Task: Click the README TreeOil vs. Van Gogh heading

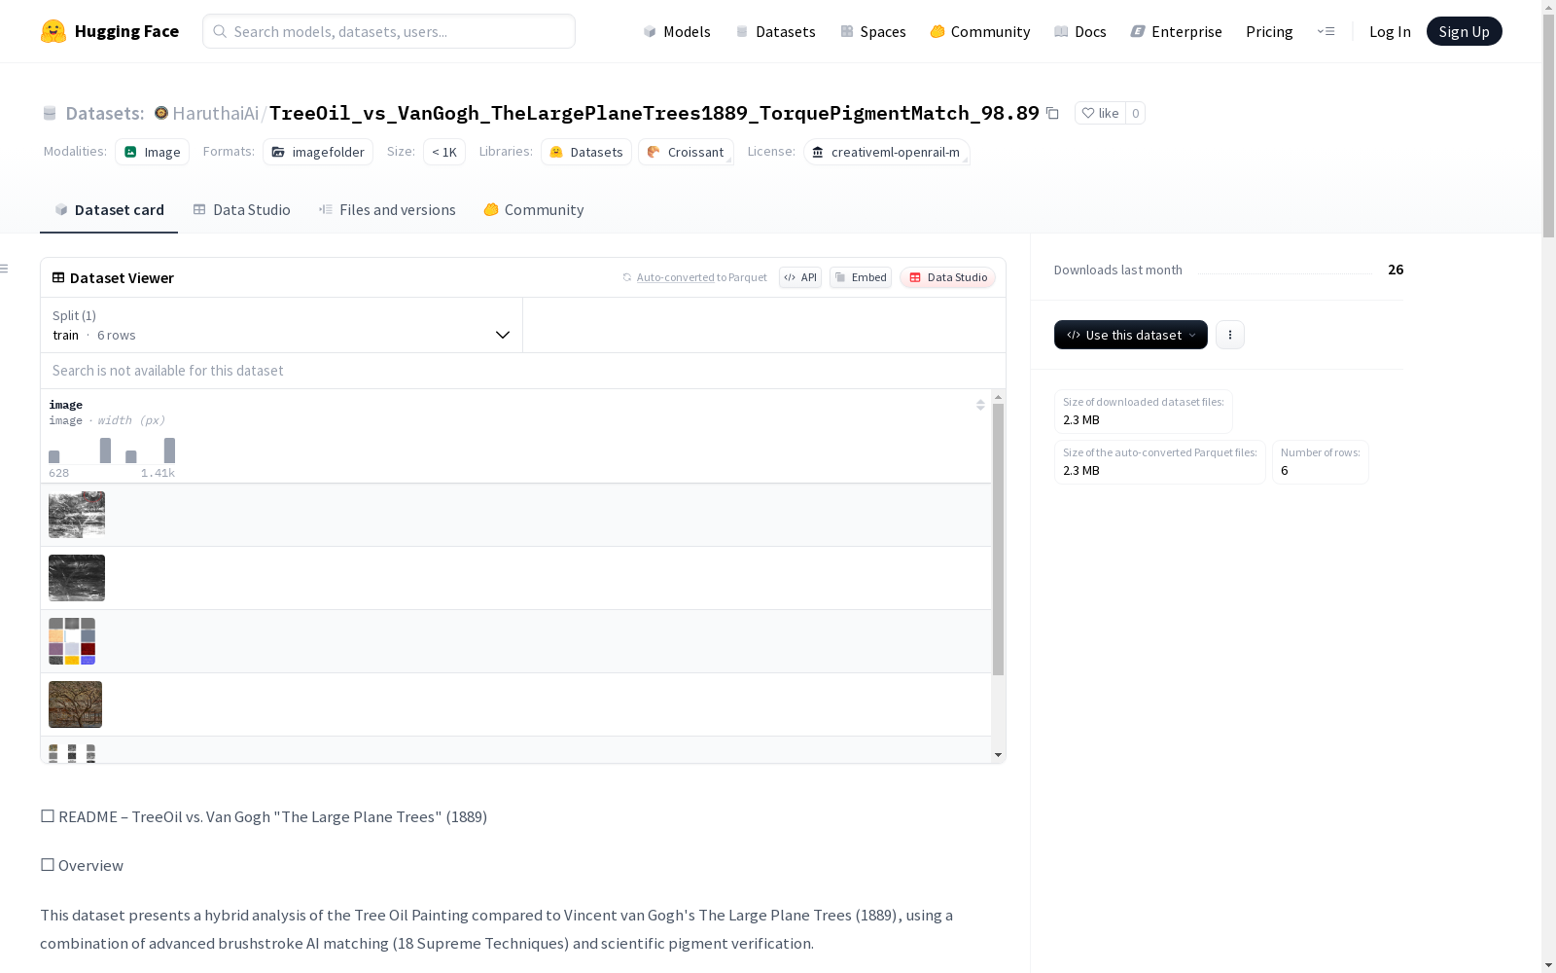Action: (x=264, y=817)
